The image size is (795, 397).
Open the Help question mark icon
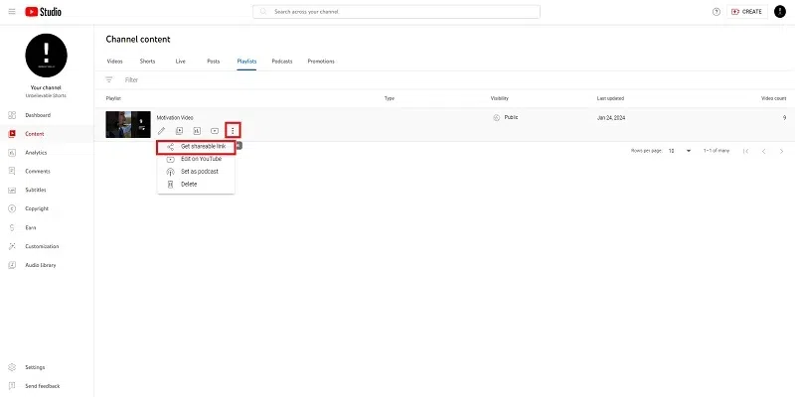pos(715,12)
